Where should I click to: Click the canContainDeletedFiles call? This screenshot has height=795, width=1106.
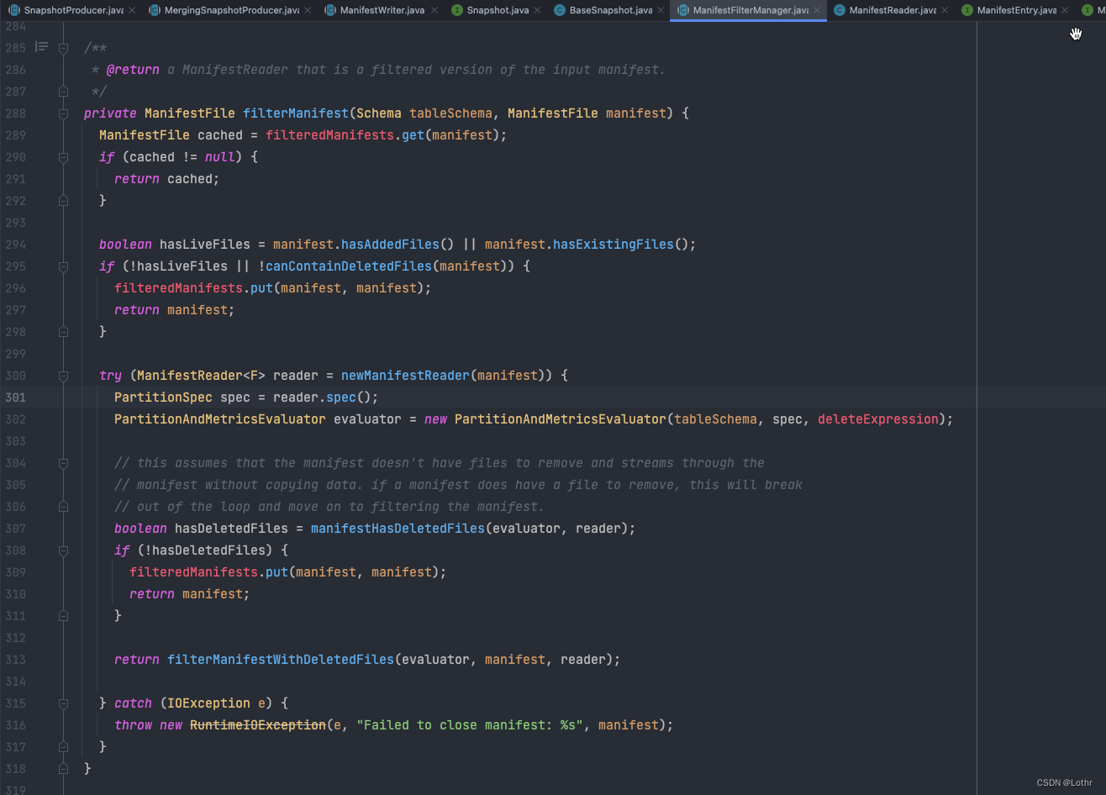pos(349,266)
